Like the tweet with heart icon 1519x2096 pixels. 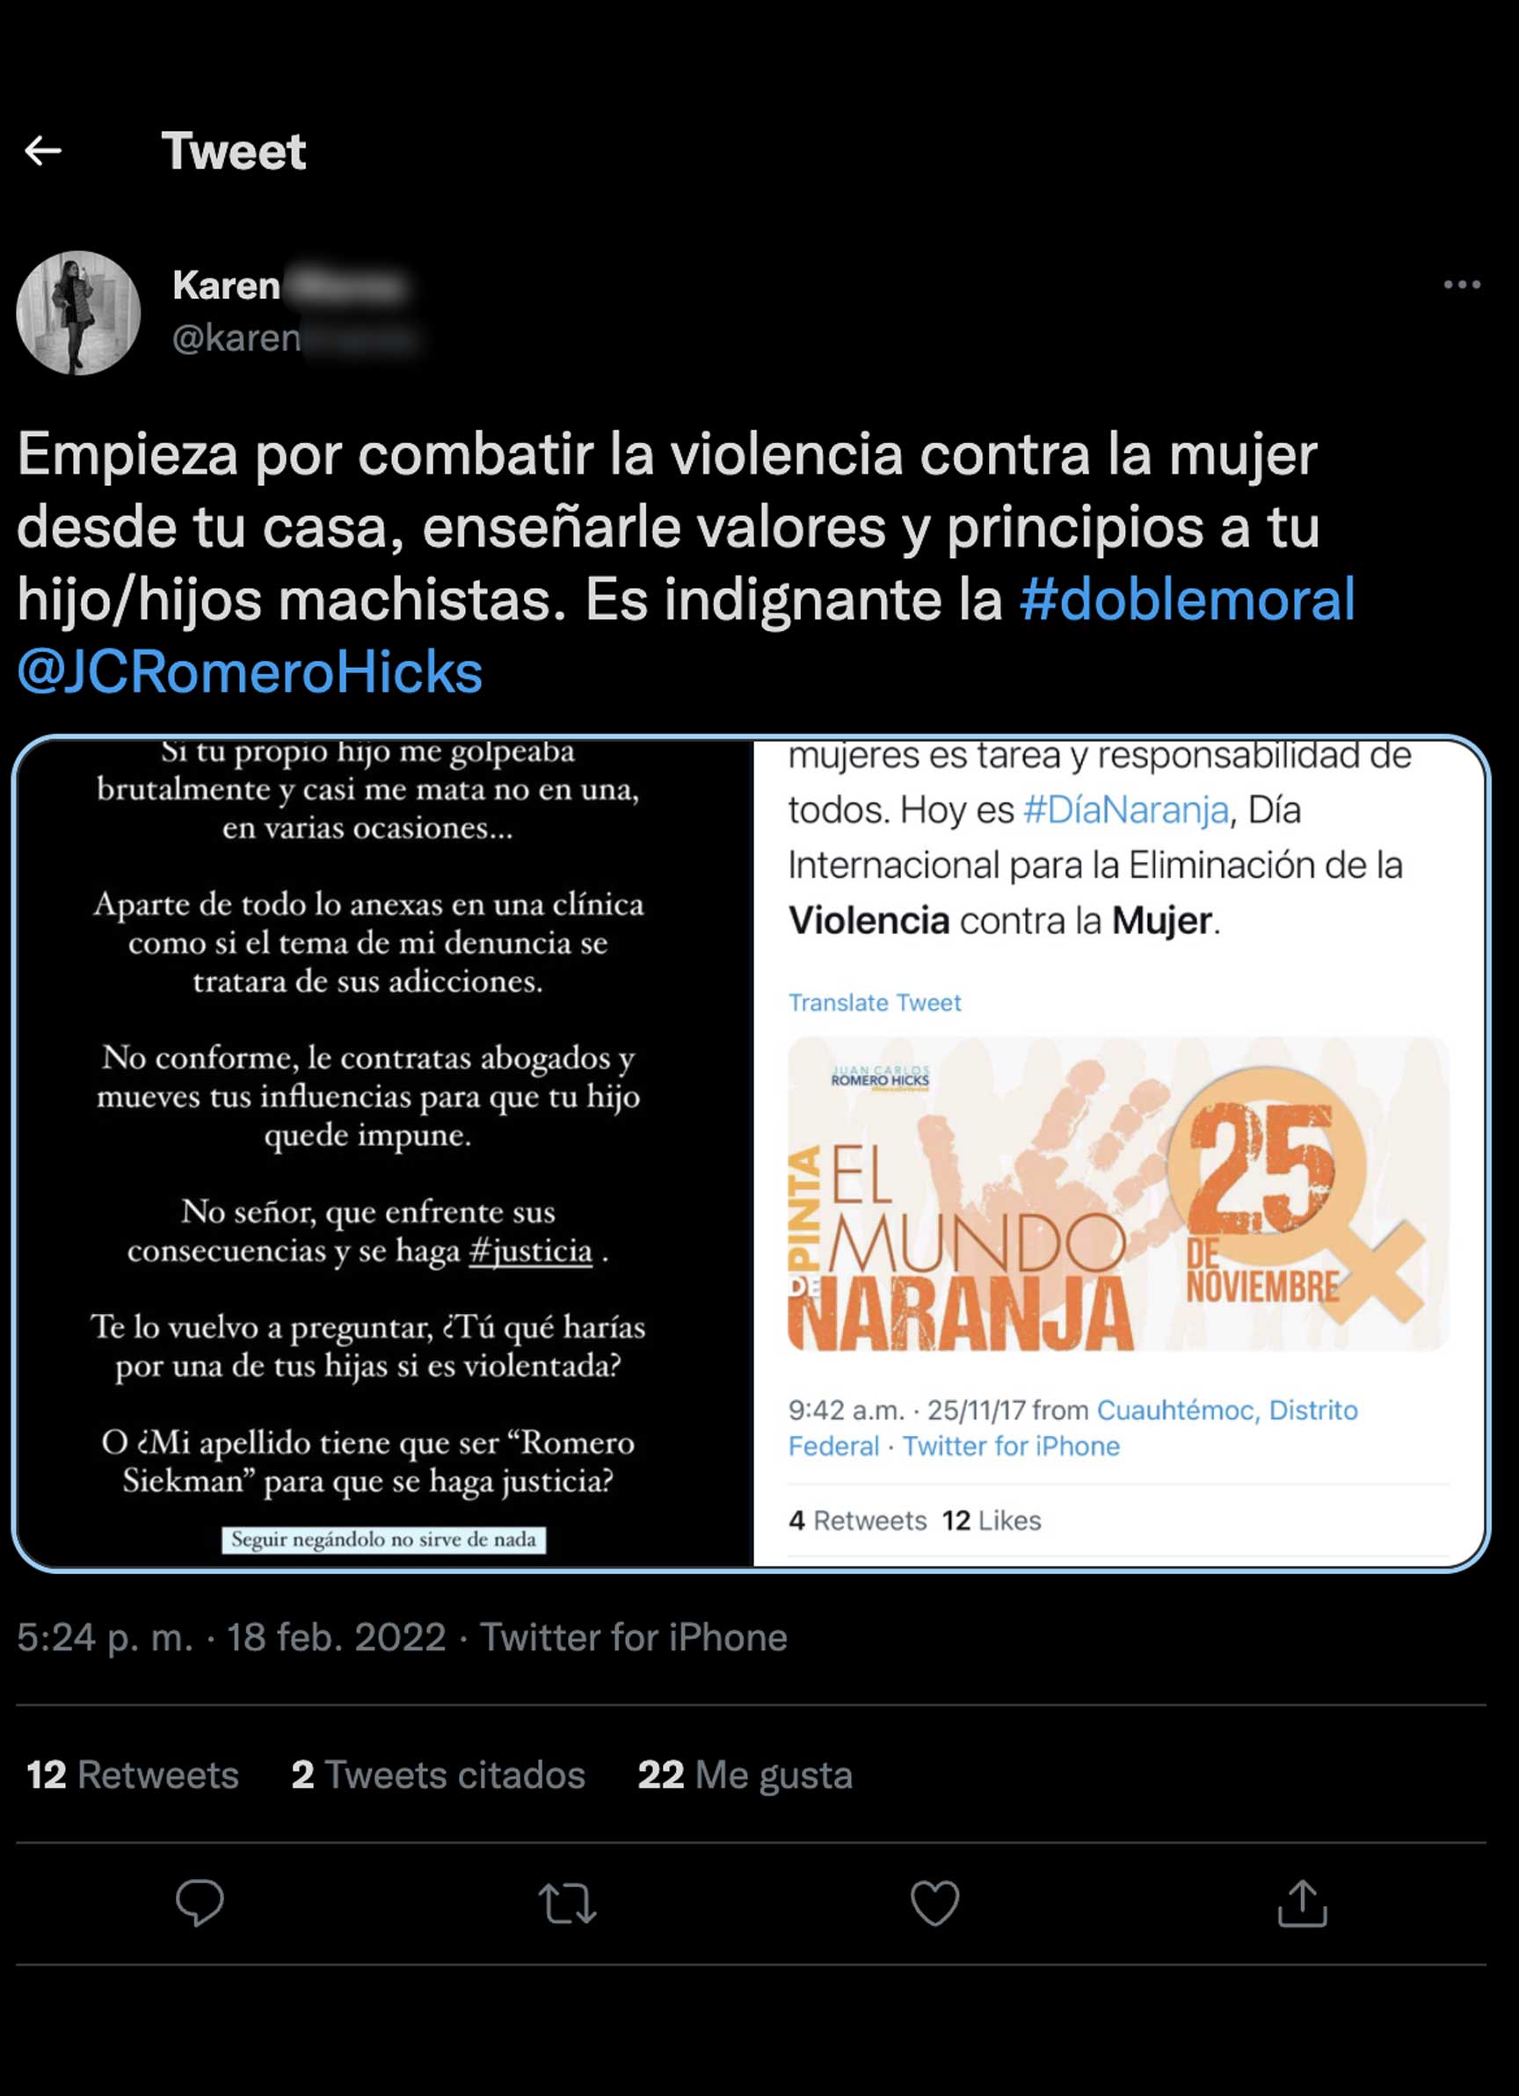coord(934,1903)
